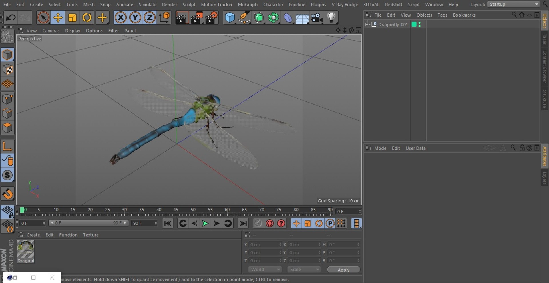Switch to Edges mode
Screen dimensions: 549x283
pos(7,113)
